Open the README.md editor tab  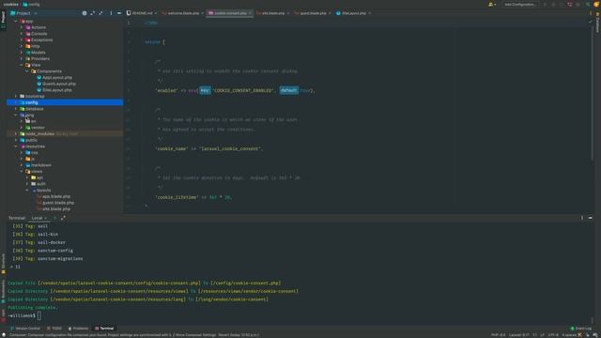pyautogui.click(x=142, y=13)
